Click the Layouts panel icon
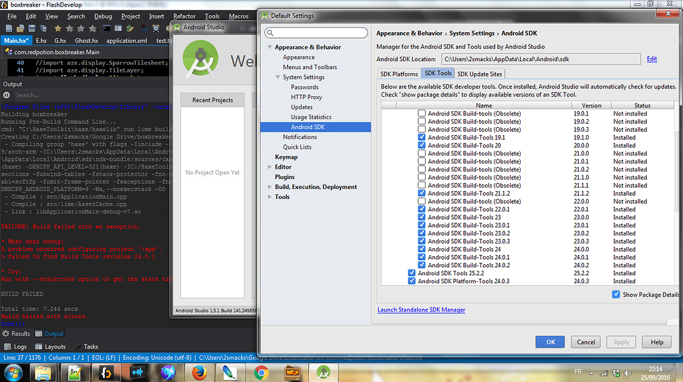Screen dimensions: 683x382 pos(39,347)
